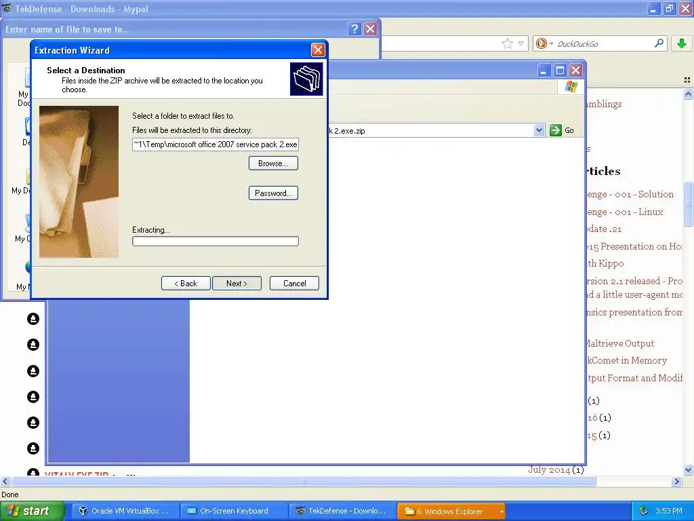
Task: Switch to Oracle VM VirtualBox taskbar item
Action: (x=125, y=511)
